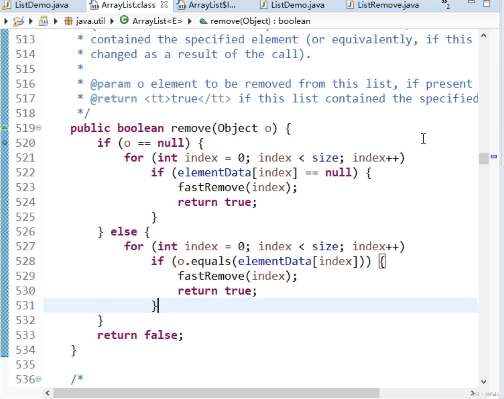Click the vertical scrollbar up arrow
This screenshot has height=399, width=504.
(x=483, y=35)
